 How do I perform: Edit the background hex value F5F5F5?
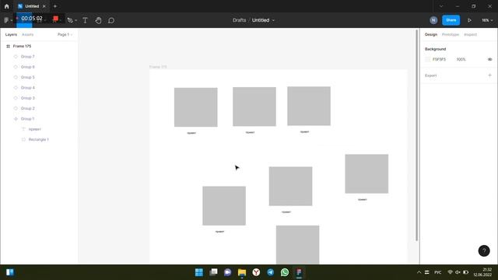point(439,59)
